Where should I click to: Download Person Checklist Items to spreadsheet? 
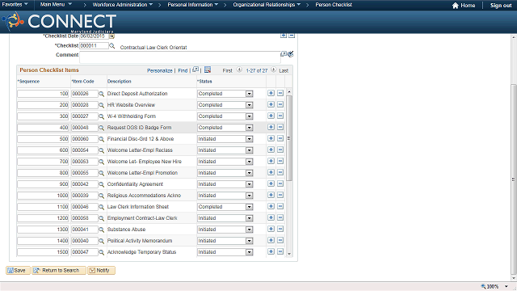pos(208,70)
